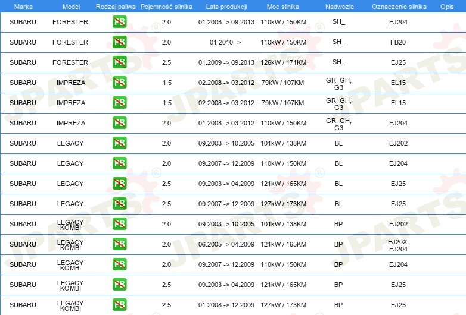Click the Lata produkcji column header
Viewport: 466px width, 315px height.
pos(226,6)
